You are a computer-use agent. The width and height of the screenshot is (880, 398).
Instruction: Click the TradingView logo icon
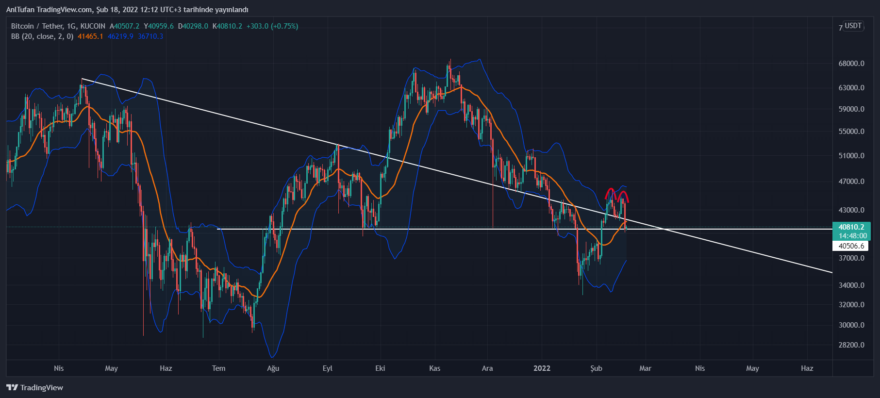tap(12, 387)
